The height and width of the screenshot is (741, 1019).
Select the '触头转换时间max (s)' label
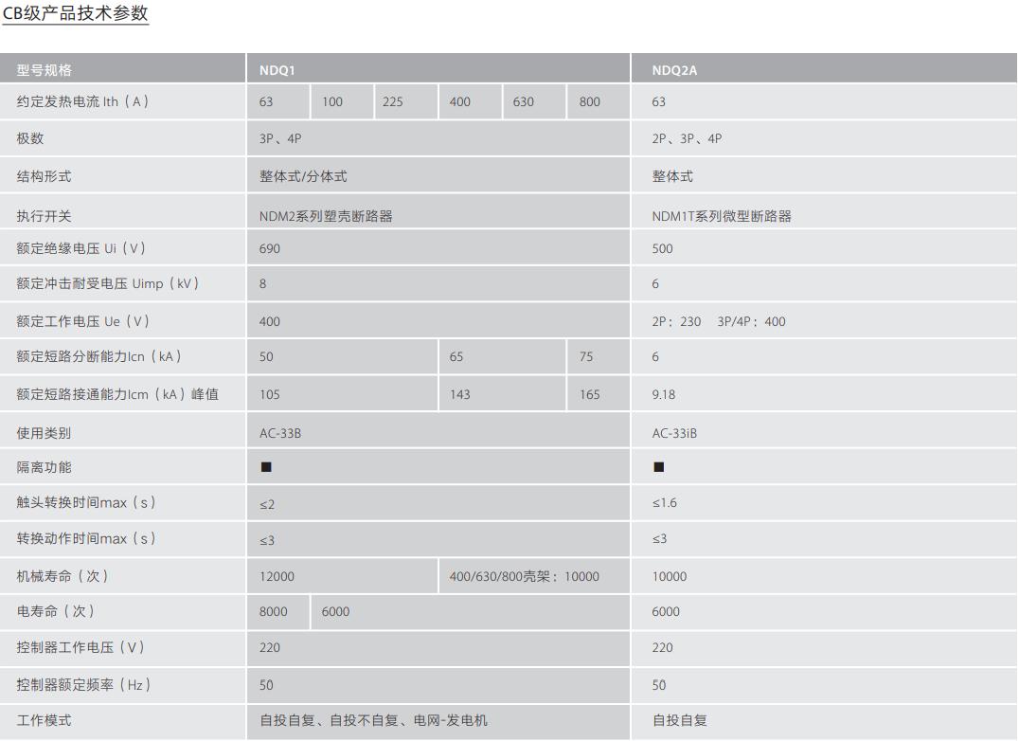86,502
